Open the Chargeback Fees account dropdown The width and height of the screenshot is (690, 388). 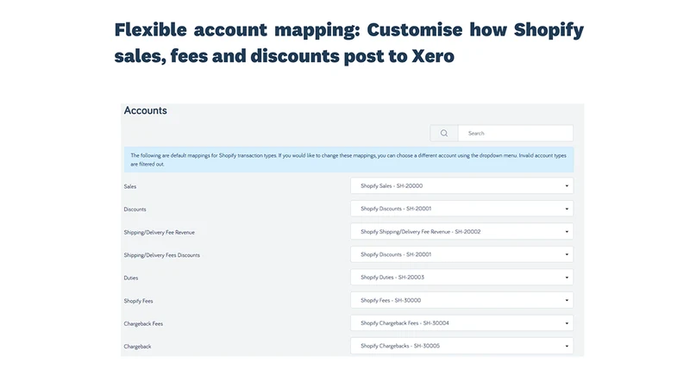pos(461,322)
